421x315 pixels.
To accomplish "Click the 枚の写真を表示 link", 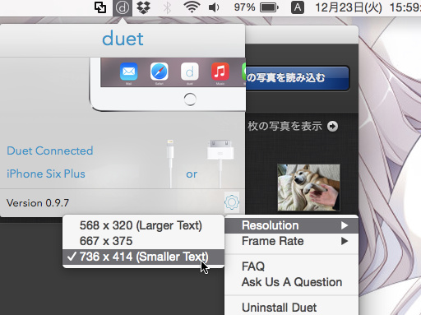I will coord(285,127).
